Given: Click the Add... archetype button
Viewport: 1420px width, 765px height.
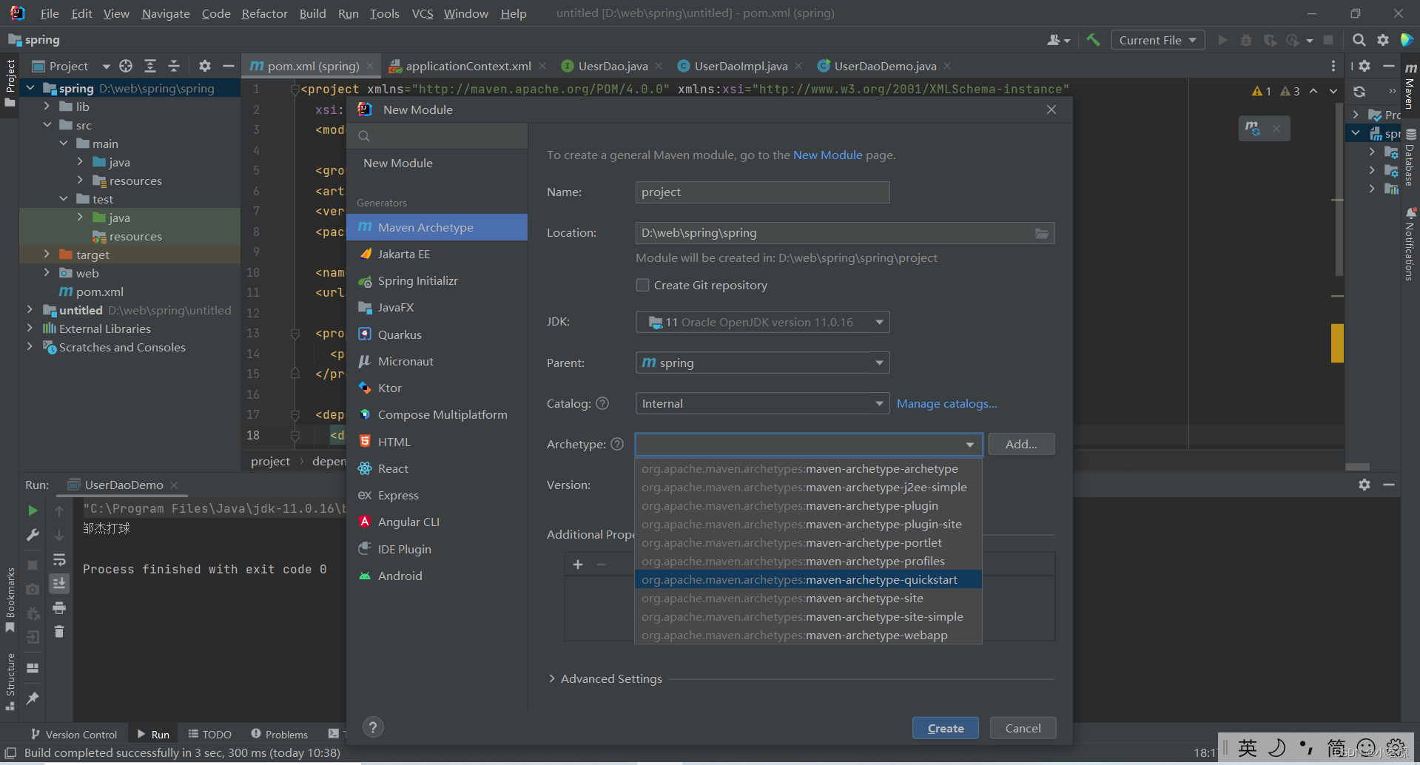Looking at the screenshot, I should point(1021,444).
